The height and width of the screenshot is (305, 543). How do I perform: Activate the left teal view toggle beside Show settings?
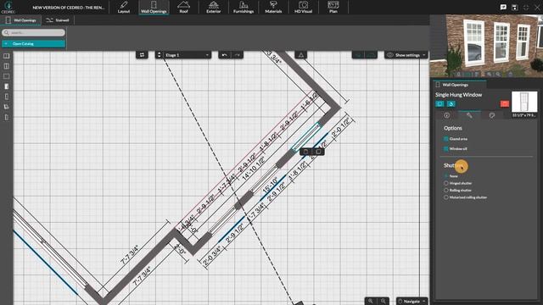tap(358, 55)
